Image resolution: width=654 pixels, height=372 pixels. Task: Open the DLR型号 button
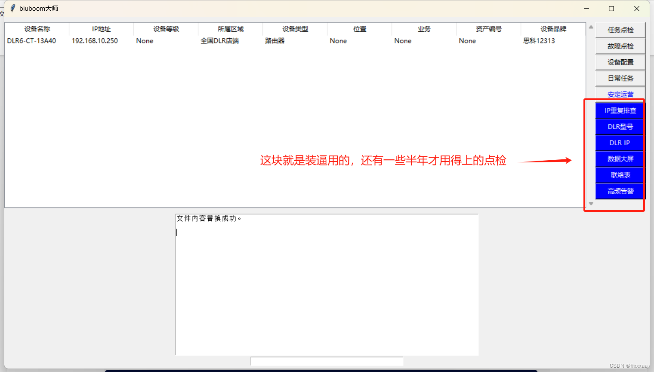coord(620,127)
